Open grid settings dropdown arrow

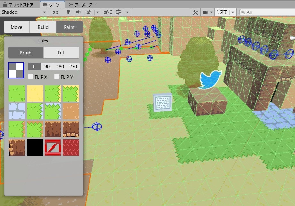coord(128,12)
